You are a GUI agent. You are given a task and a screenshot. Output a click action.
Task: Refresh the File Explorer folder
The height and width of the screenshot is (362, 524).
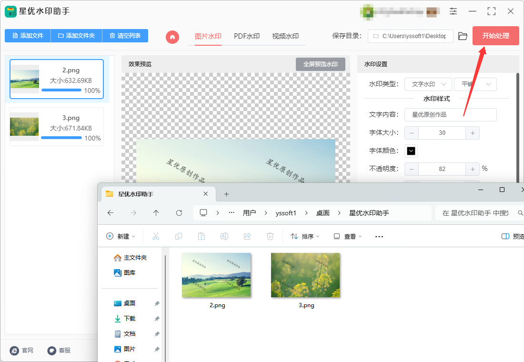click(x=179, y=213)
